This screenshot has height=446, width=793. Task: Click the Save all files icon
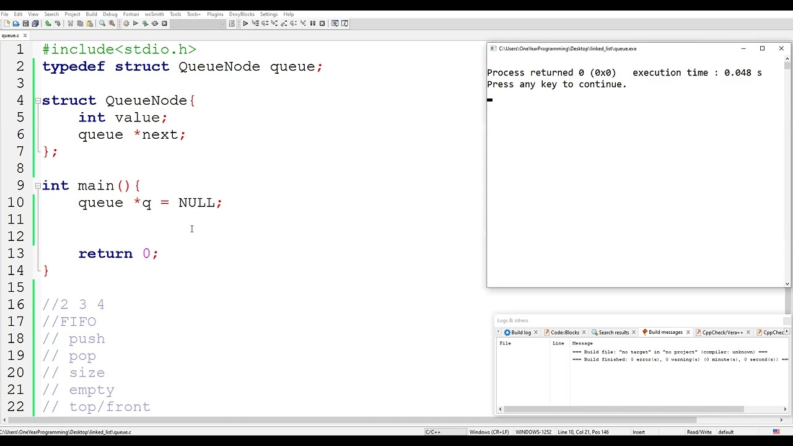pyautogui.click(x=35, y=24)
